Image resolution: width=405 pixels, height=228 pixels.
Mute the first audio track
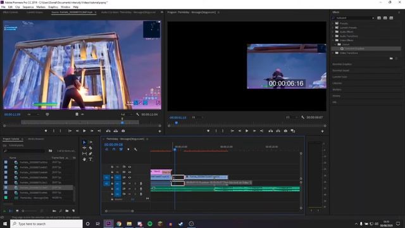click(x=130, y=184)
